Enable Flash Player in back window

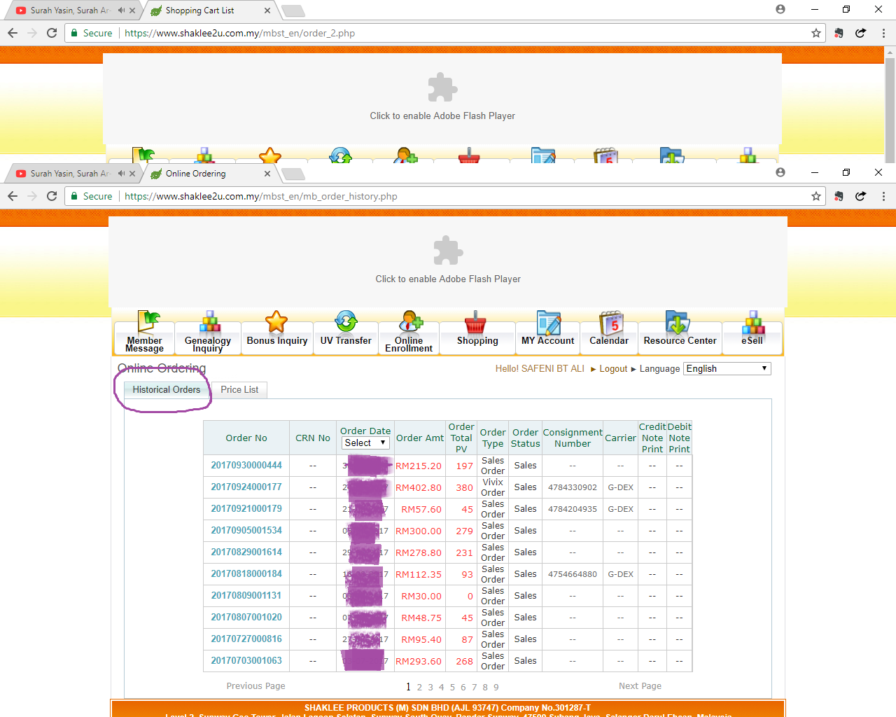point(442,97)
